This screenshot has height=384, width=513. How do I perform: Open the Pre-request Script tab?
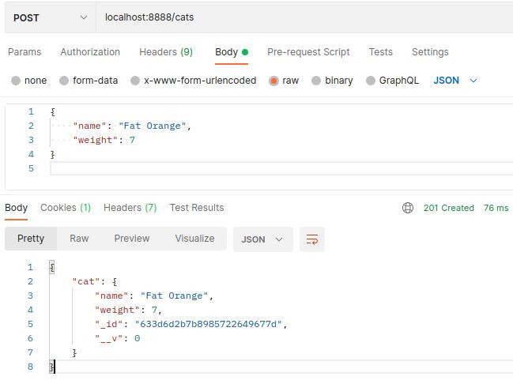(308, 52)
